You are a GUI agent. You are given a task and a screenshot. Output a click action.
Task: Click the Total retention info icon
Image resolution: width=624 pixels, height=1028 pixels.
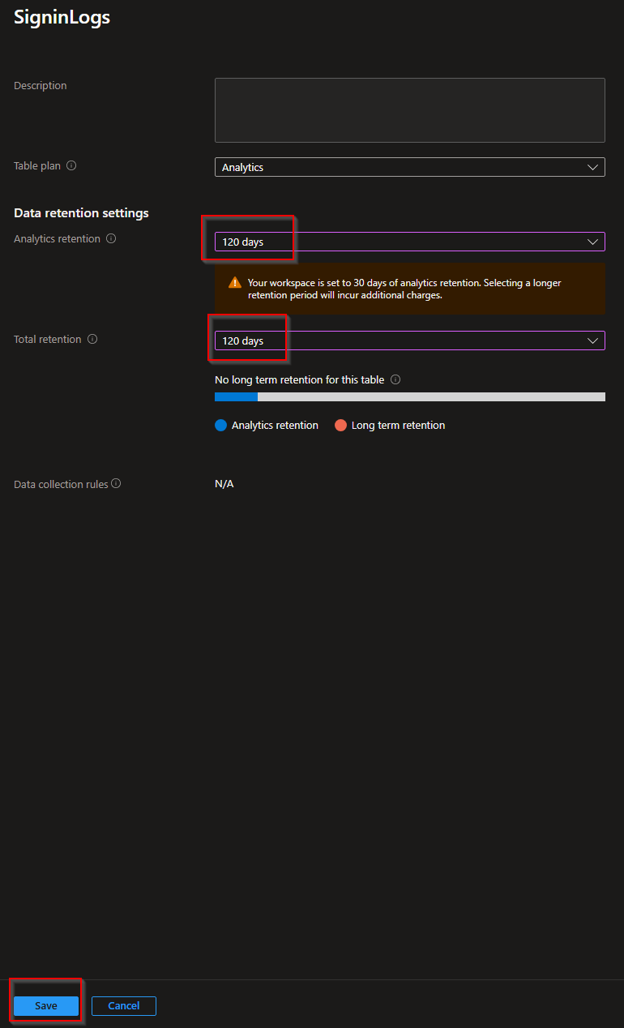click(92, 340)
